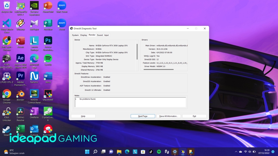Click the taskbar Search magnifier icon
Image resolution: width=278 pixels, height=156 pixels.
95,152
